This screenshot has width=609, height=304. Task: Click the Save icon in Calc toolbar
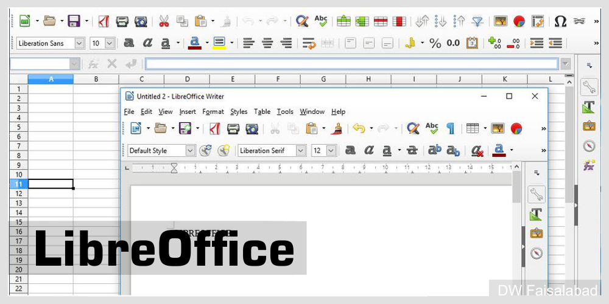click(x=74, y=21)
